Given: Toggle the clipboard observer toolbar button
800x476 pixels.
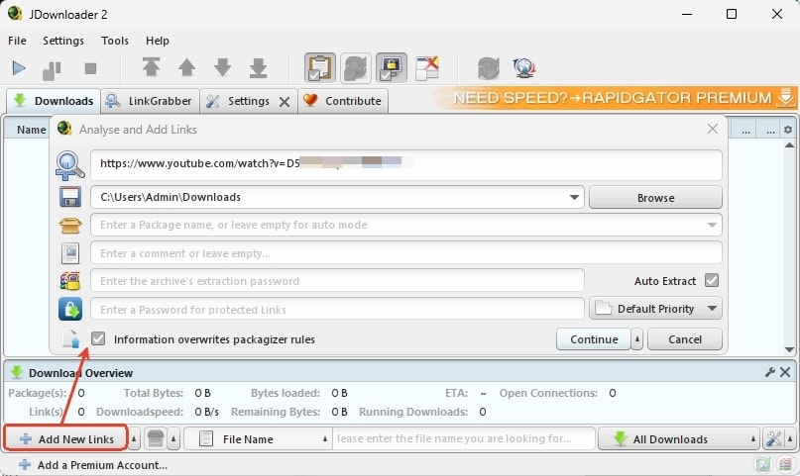Looking at the screenshot, I should pyautogui.click(x=320, y=68).
